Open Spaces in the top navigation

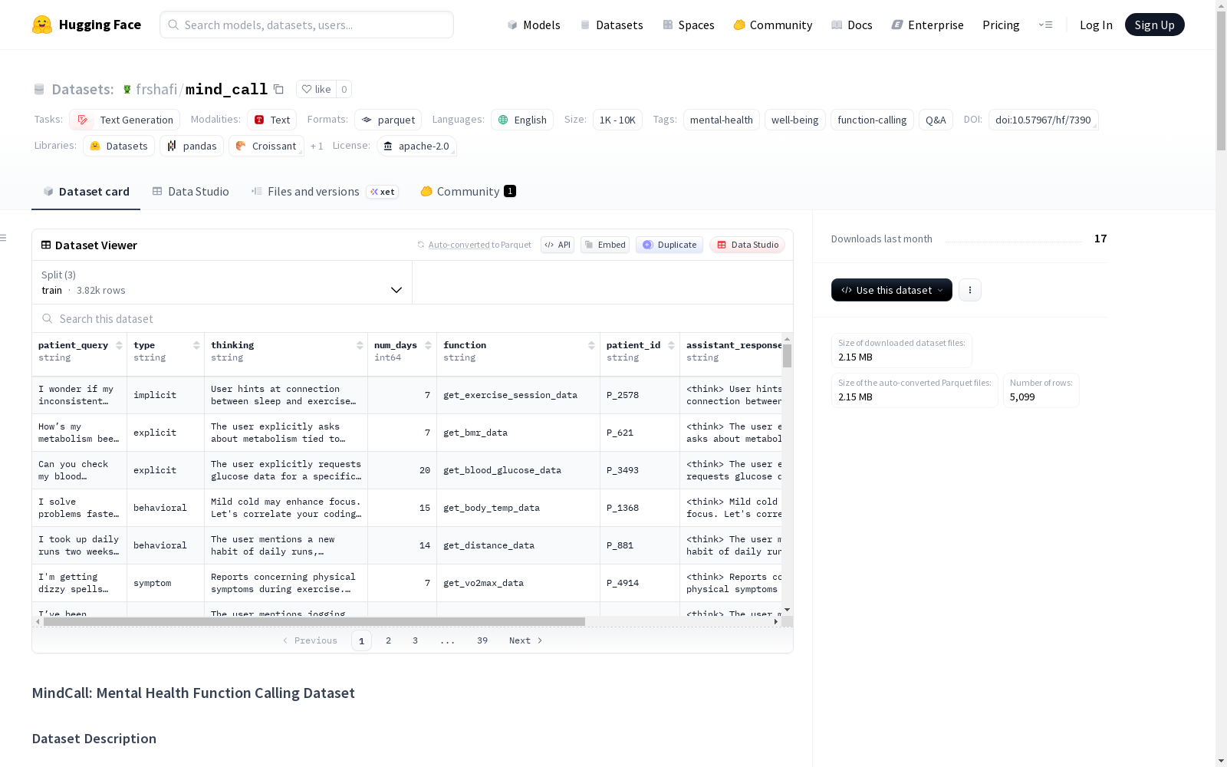[689, 25]
